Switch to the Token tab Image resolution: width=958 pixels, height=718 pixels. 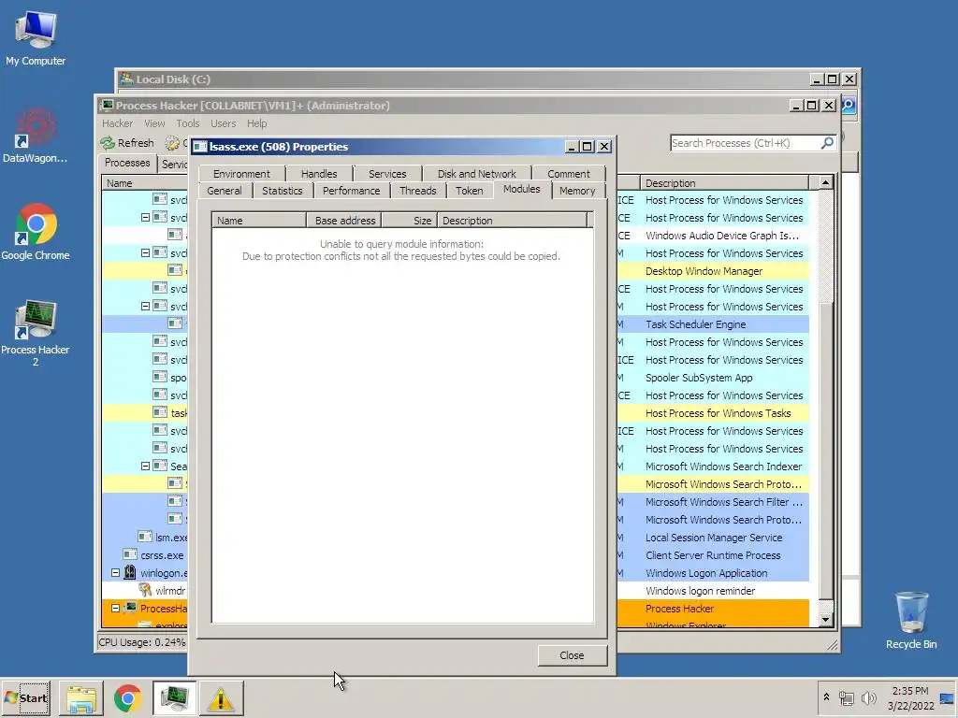click(x=470, y=191)
